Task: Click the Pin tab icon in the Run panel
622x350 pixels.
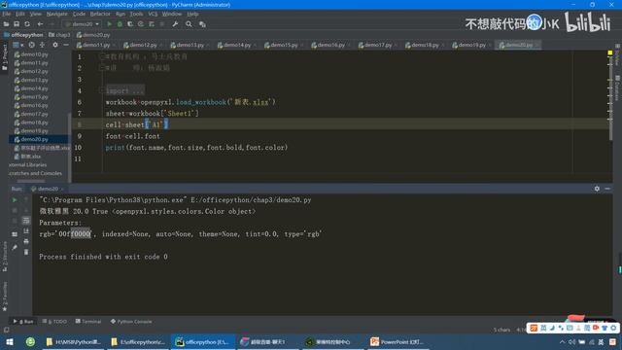Action: click(15, 247)
